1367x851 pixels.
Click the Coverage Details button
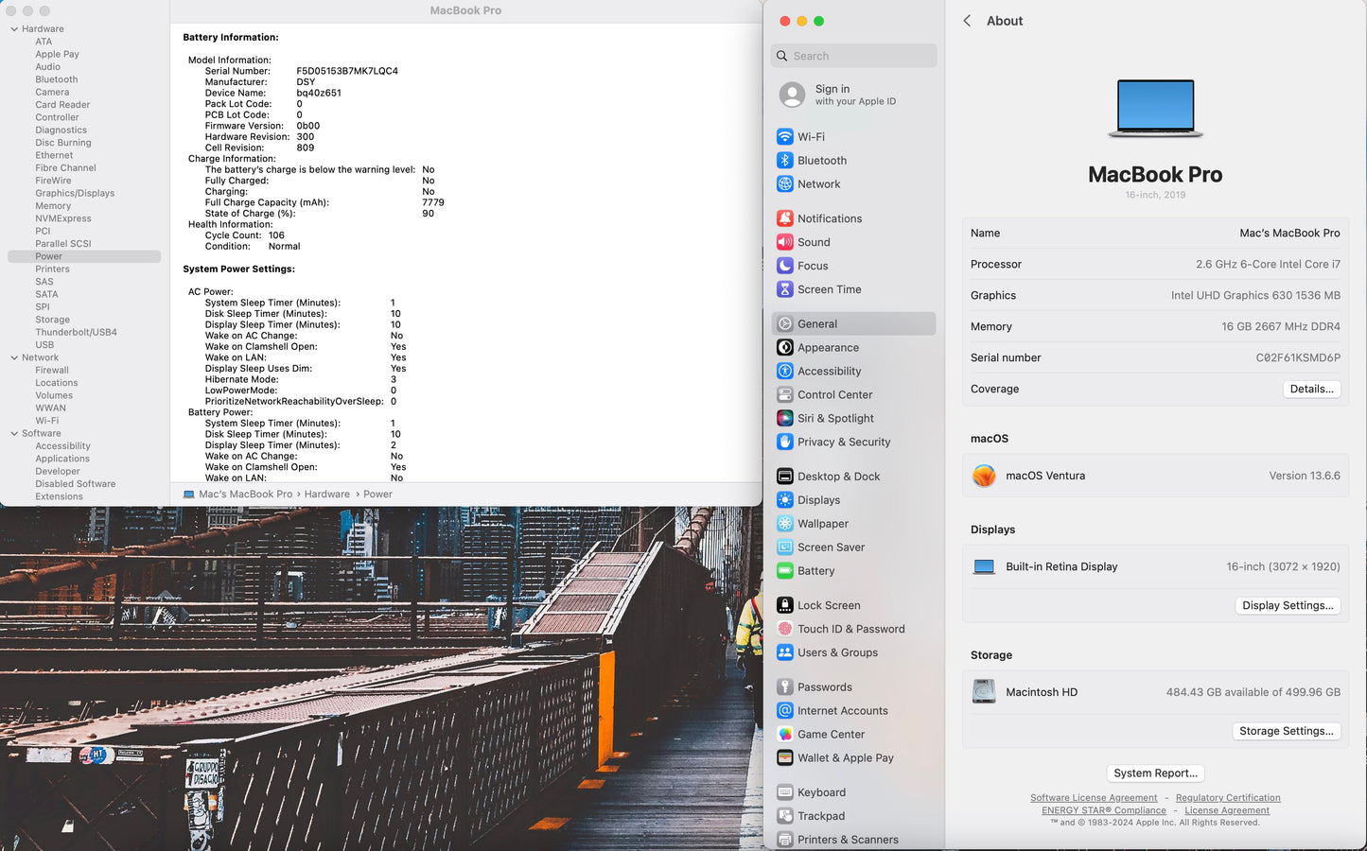point(1311,389)
